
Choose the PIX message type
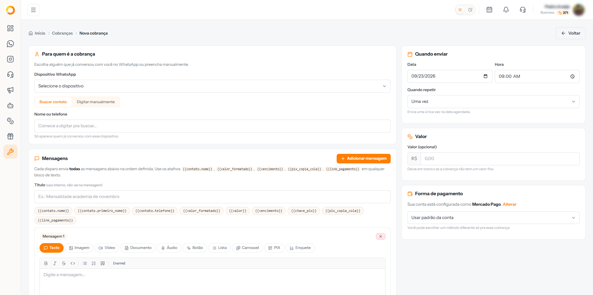click(274, 248)
